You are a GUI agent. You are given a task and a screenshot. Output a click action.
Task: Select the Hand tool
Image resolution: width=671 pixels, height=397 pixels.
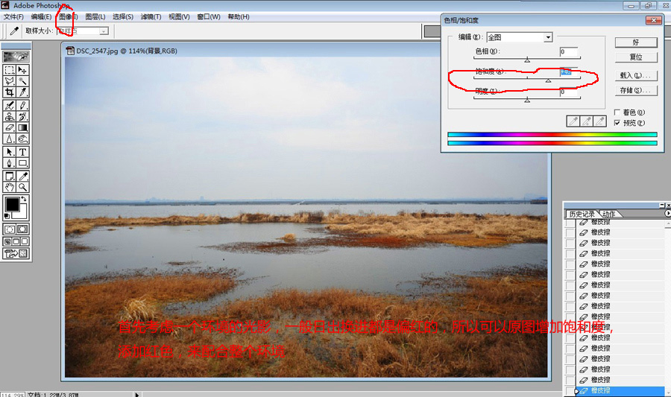(x=10, y=187)
